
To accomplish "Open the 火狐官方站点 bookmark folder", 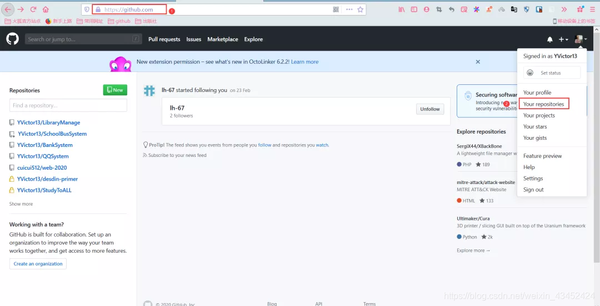I will 23,21.
